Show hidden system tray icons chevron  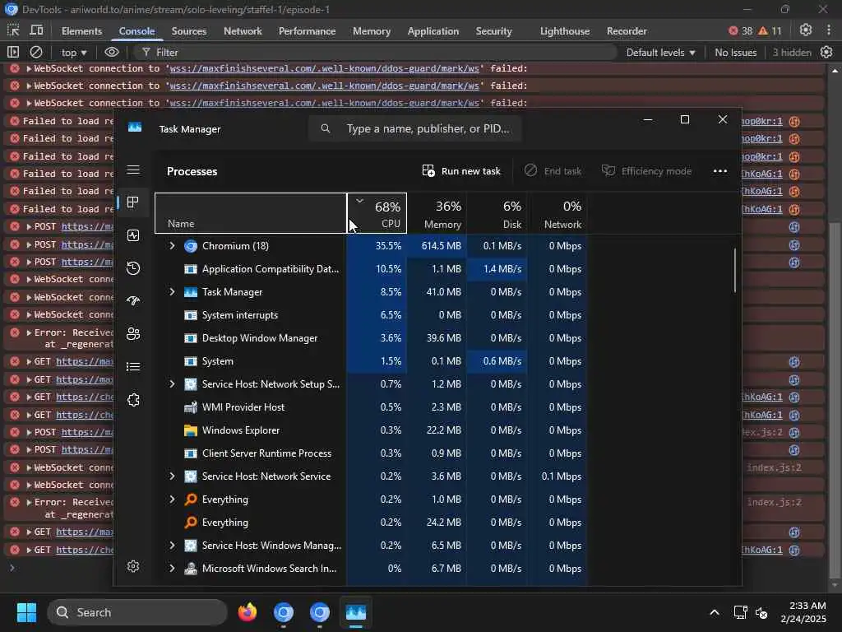(715, 612)
